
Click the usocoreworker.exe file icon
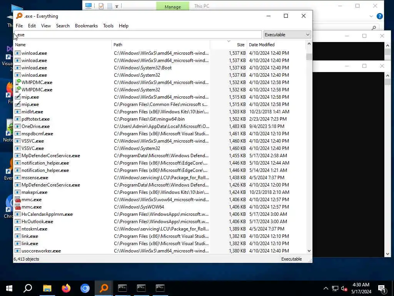point(18,251)
